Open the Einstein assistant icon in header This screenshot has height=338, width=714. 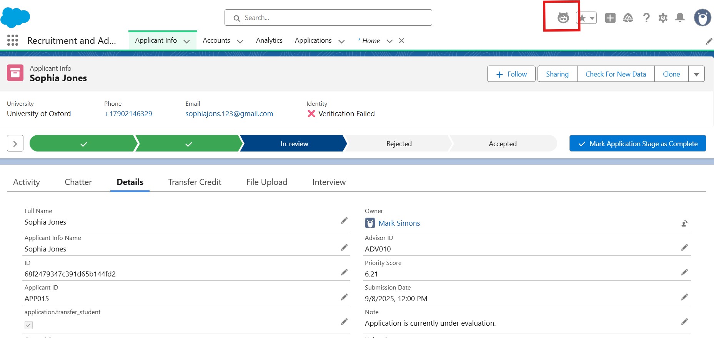[x=563, y=18]
